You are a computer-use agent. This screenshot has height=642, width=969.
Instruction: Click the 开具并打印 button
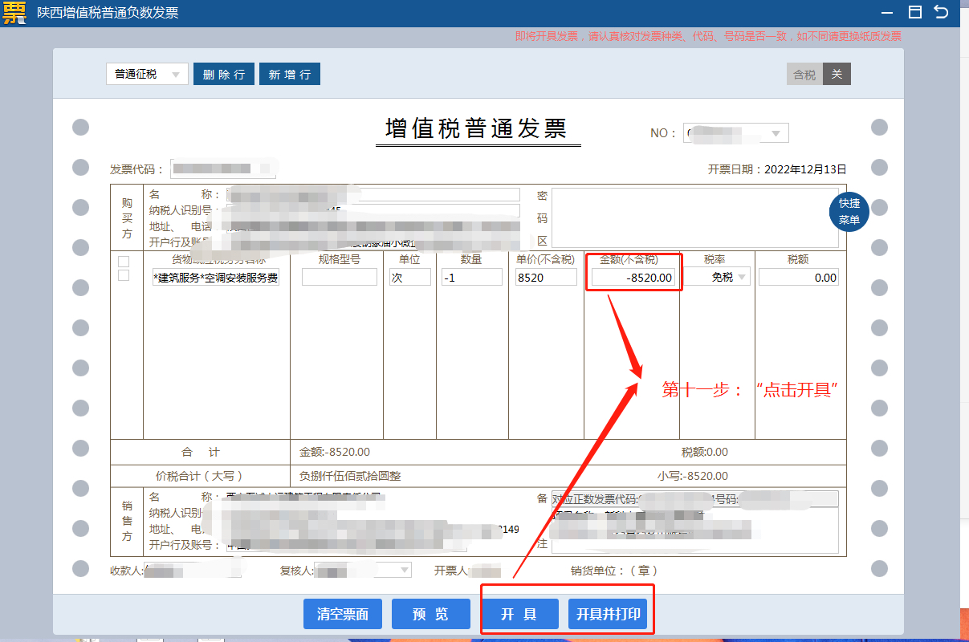click(x=608, y=614)
